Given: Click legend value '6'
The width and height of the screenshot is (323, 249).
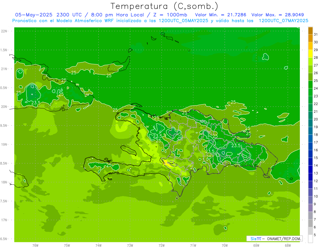Looking at the screenshot, I should click(x=315, y=227).
